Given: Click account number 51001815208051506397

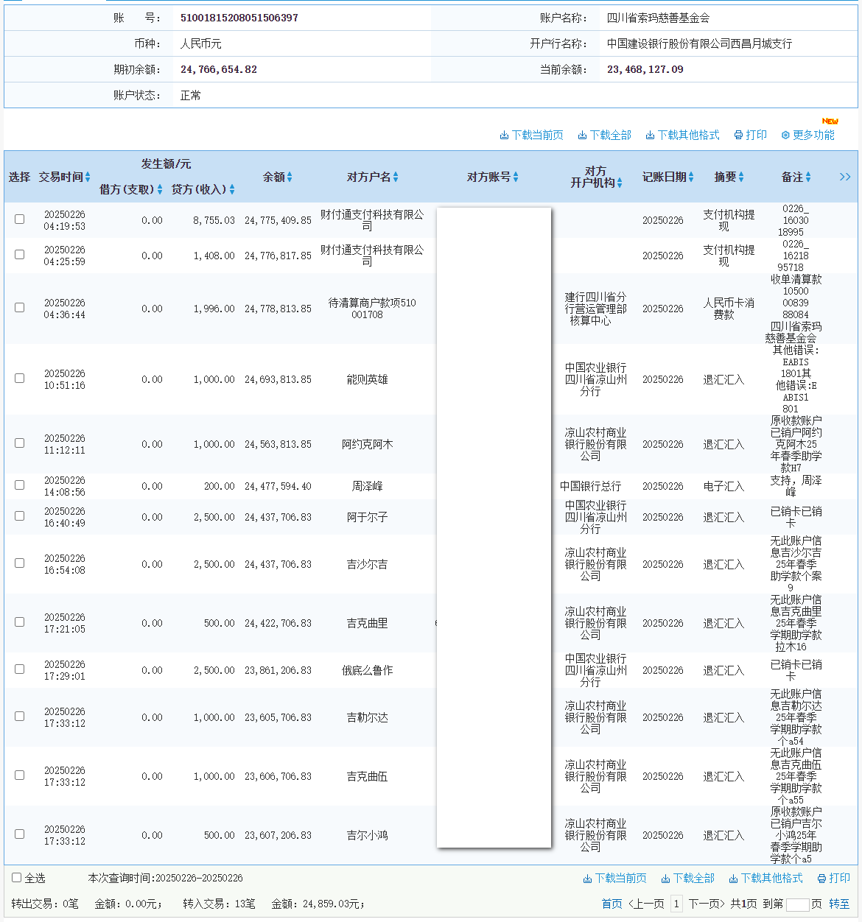Looking at the screenshot, I should pos(239,18).
